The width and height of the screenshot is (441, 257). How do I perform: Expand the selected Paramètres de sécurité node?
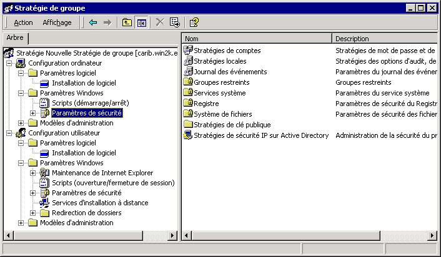[x=32, y=113]
